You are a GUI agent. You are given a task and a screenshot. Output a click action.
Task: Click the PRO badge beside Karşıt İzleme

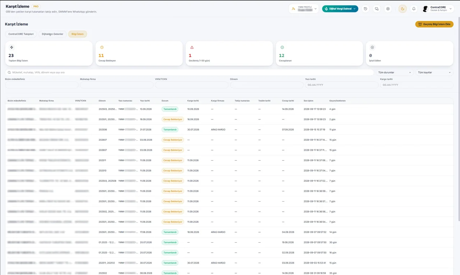36,6
